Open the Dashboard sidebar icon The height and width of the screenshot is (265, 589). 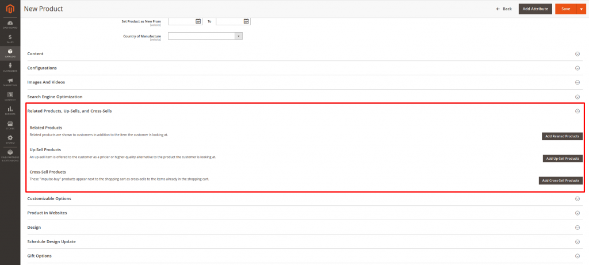coord(10,24)
